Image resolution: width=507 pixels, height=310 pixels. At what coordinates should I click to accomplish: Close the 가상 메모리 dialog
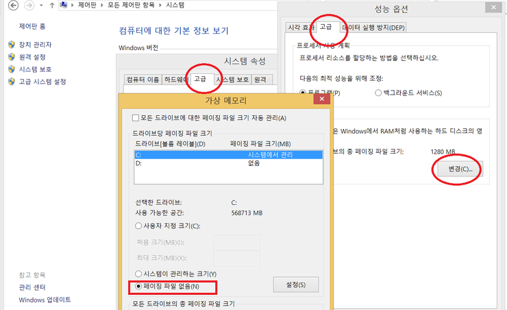coord(322,99)
